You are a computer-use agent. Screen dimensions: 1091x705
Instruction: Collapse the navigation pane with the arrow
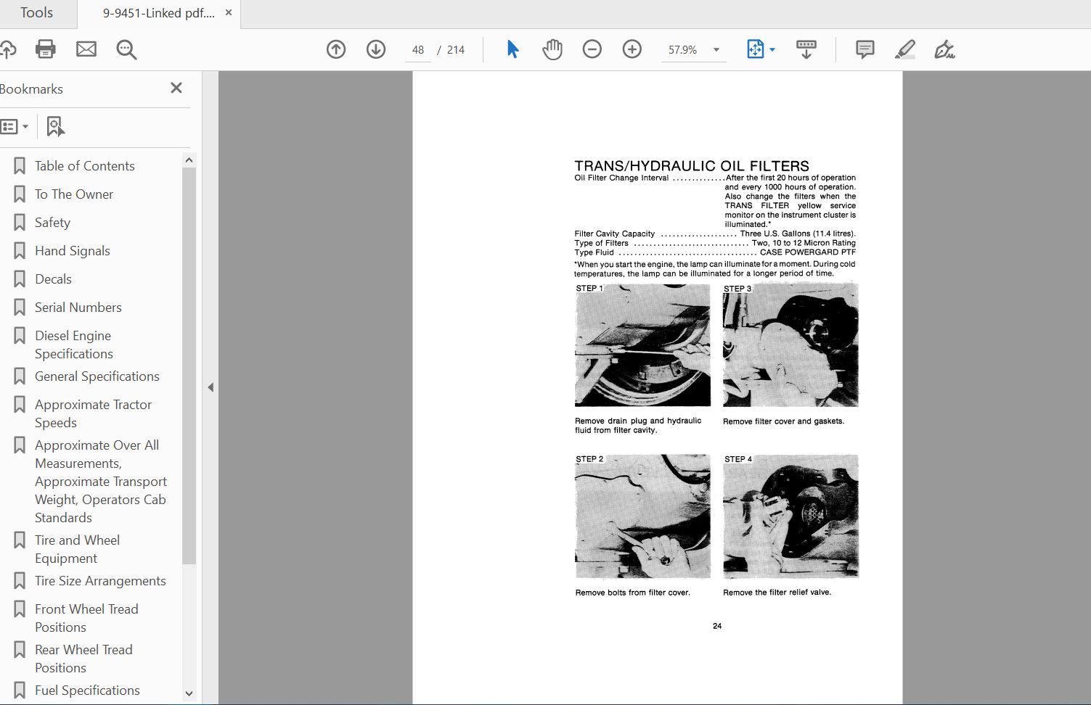211,387
